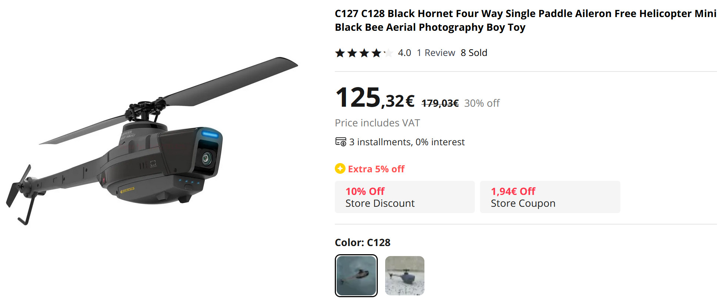Click the 30% off label

[481, 103]
